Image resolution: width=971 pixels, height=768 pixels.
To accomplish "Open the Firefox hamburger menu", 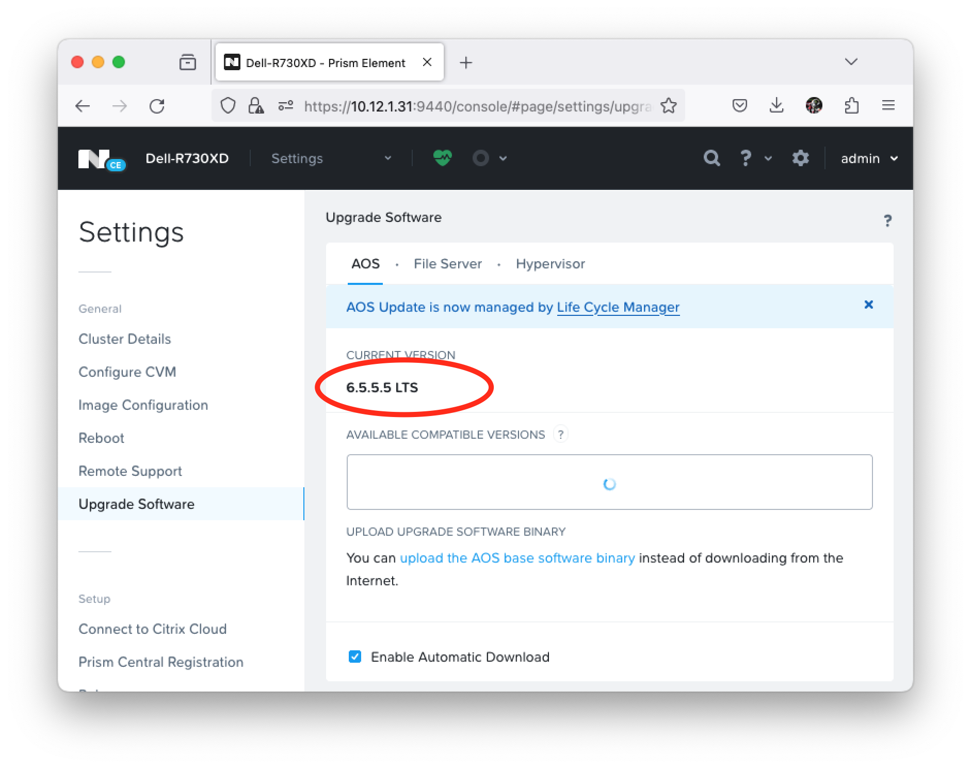I will (888, 106).
